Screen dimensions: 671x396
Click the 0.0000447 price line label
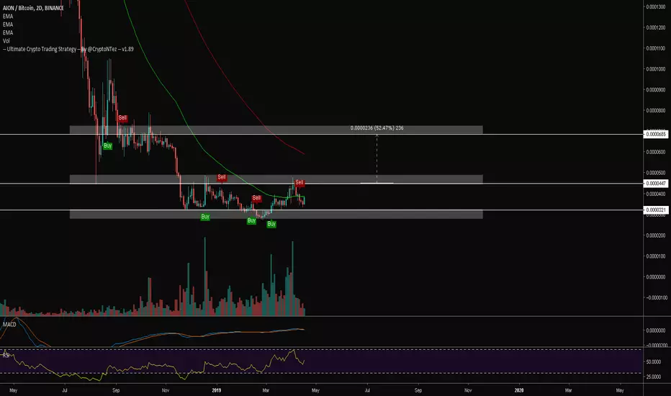click(x=656, y=183)
